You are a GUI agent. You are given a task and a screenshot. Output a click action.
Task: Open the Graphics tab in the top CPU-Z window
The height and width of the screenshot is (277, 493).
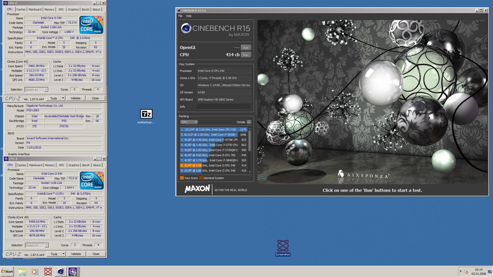(73, 9)
